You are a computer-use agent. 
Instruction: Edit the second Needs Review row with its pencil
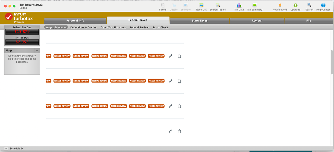click(x=170, y=81)
